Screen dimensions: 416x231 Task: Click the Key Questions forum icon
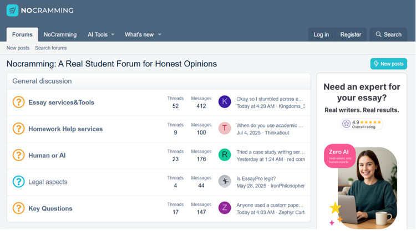(x=19, y=208)
